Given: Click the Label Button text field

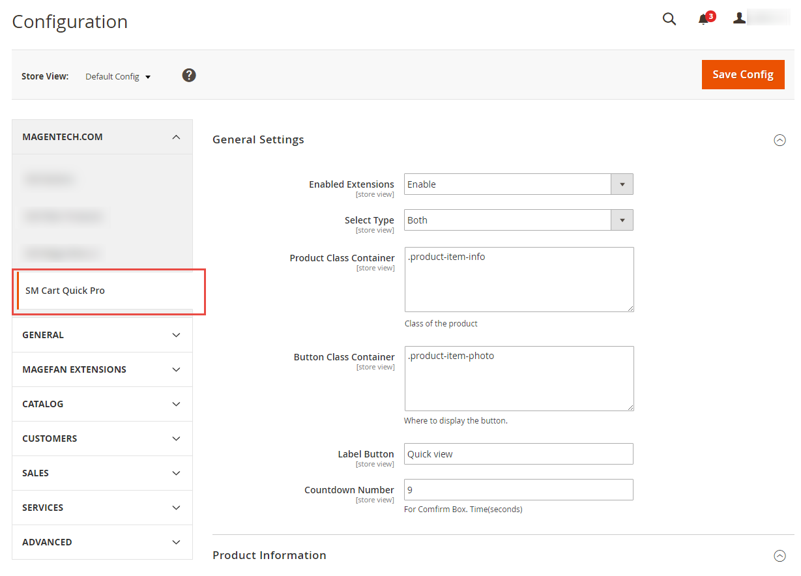Looking at the screenshot, I should pos(518,454).
